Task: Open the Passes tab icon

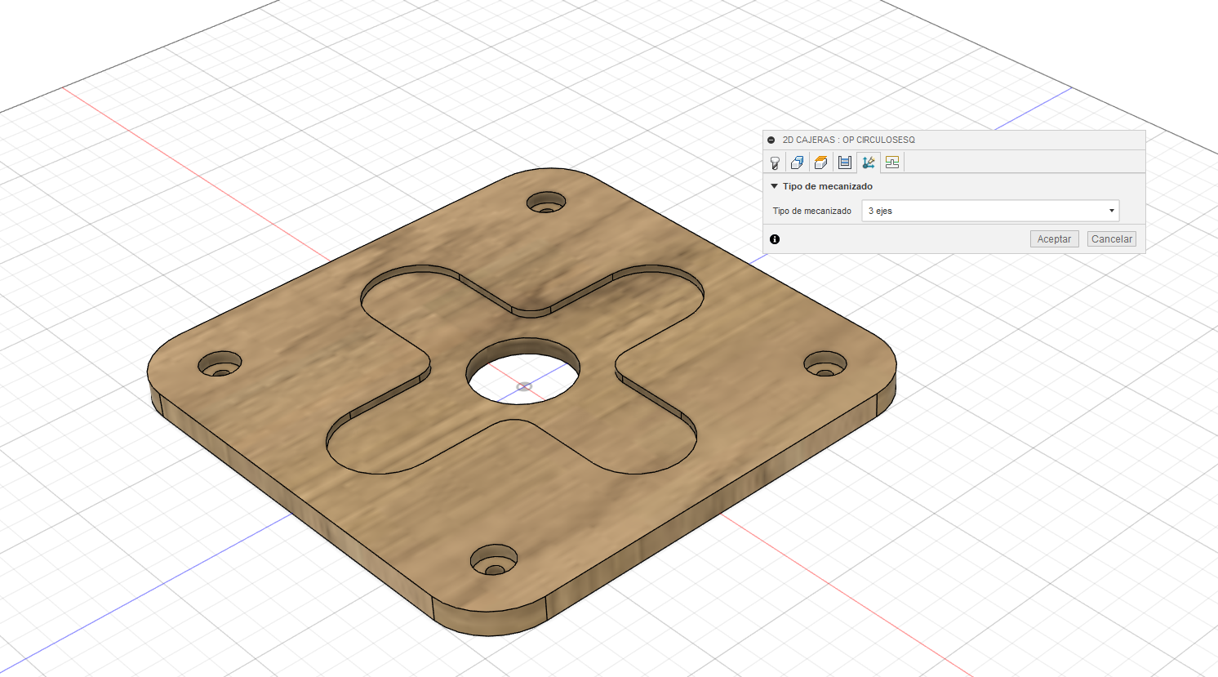Action: pyautogui.click(x=845, y=163)
